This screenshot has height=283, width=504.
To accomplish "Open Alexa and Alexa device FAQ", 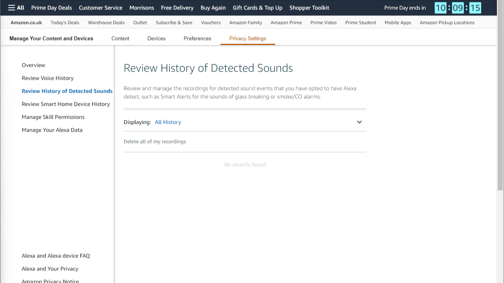I will pyautogui.click(x=56, y=256).
